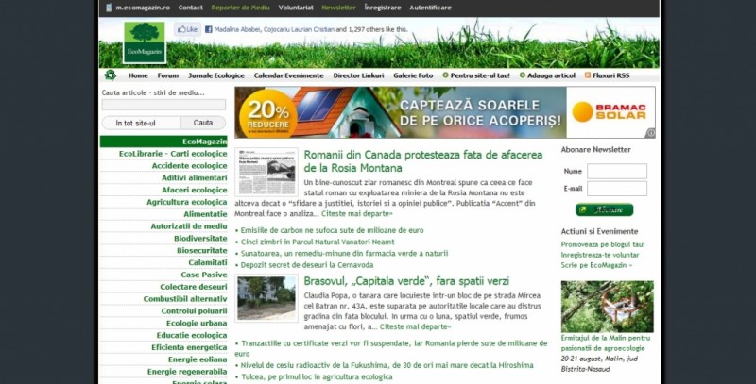Open Calendar Evenimente menu item

pos(288,75)
